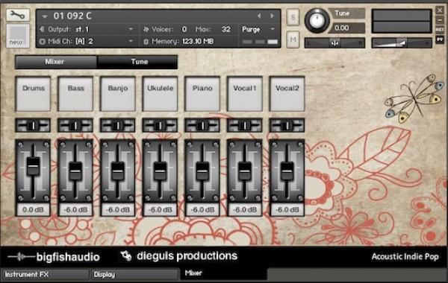Switch to the Mixer tab
Image resolution: width=448 pixels, height=283 pixels.
[x=56, y=62]
